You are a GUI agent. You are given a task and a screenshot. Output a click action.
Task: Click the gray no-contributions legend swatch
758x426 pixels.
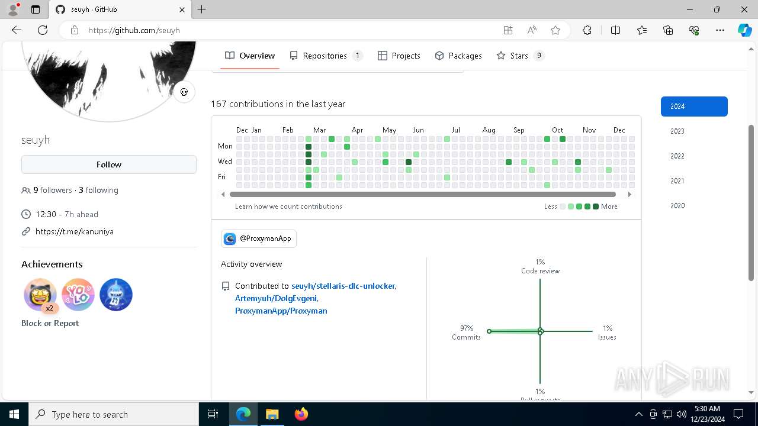pyautogui.click(x=563, y=206)
